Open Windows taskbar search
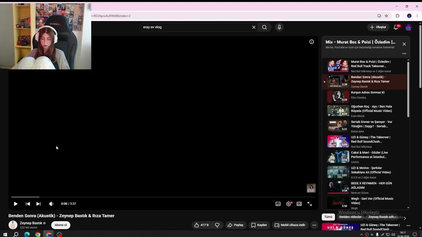 pyautogui.click(x=16, y=234)
